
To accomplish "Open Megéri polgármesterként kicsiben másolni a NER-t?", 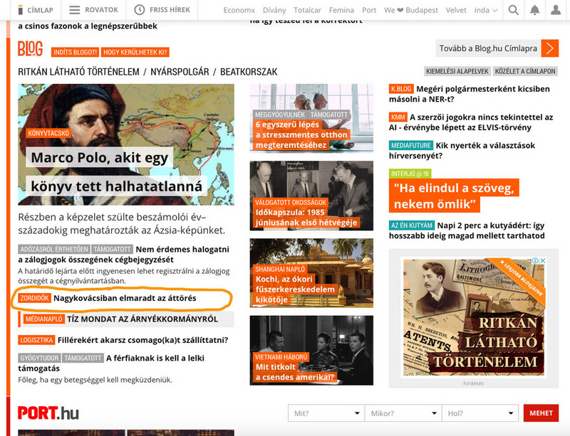I will pos(470,94).
